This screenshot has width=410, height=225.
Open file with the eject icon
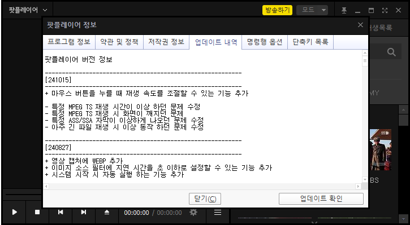(x=107, y=212)
